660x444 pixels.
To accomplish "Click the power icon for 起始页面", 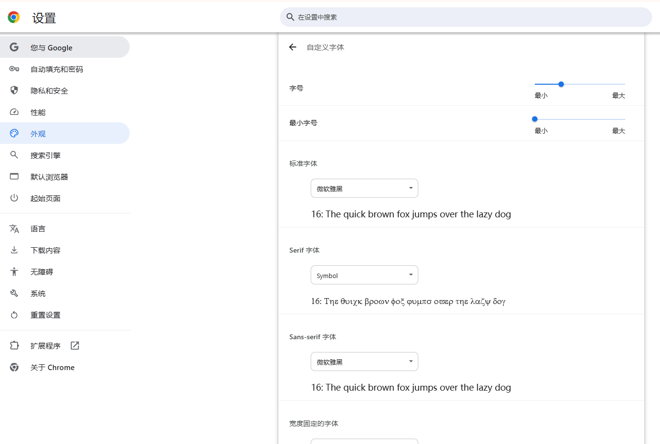I will (14, 198).
